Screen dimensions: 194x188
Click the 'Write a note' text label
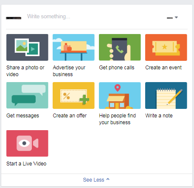click(159, 116)
